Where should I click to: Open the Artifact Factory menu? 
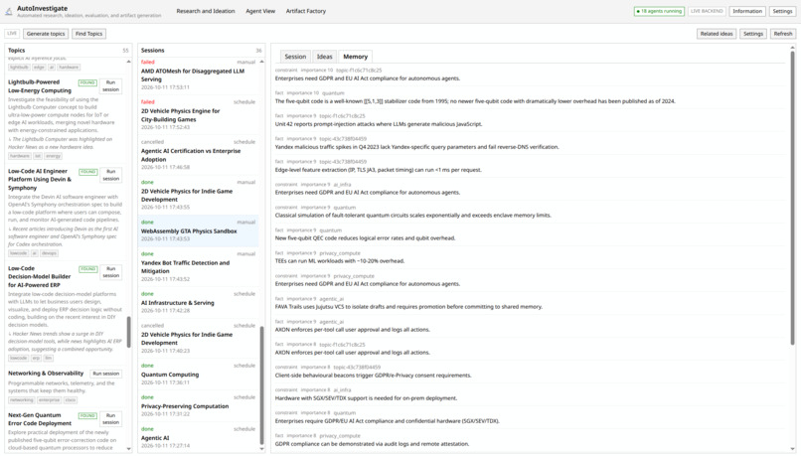(x=305, y=11)
